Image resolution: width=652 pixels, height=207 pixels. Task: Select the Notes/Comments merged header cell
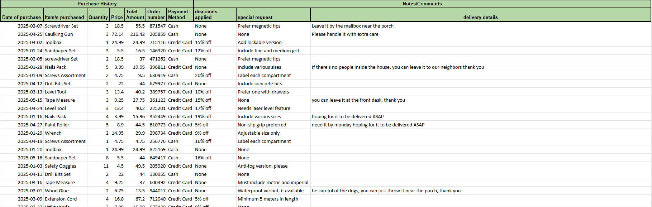coord(422,4)
